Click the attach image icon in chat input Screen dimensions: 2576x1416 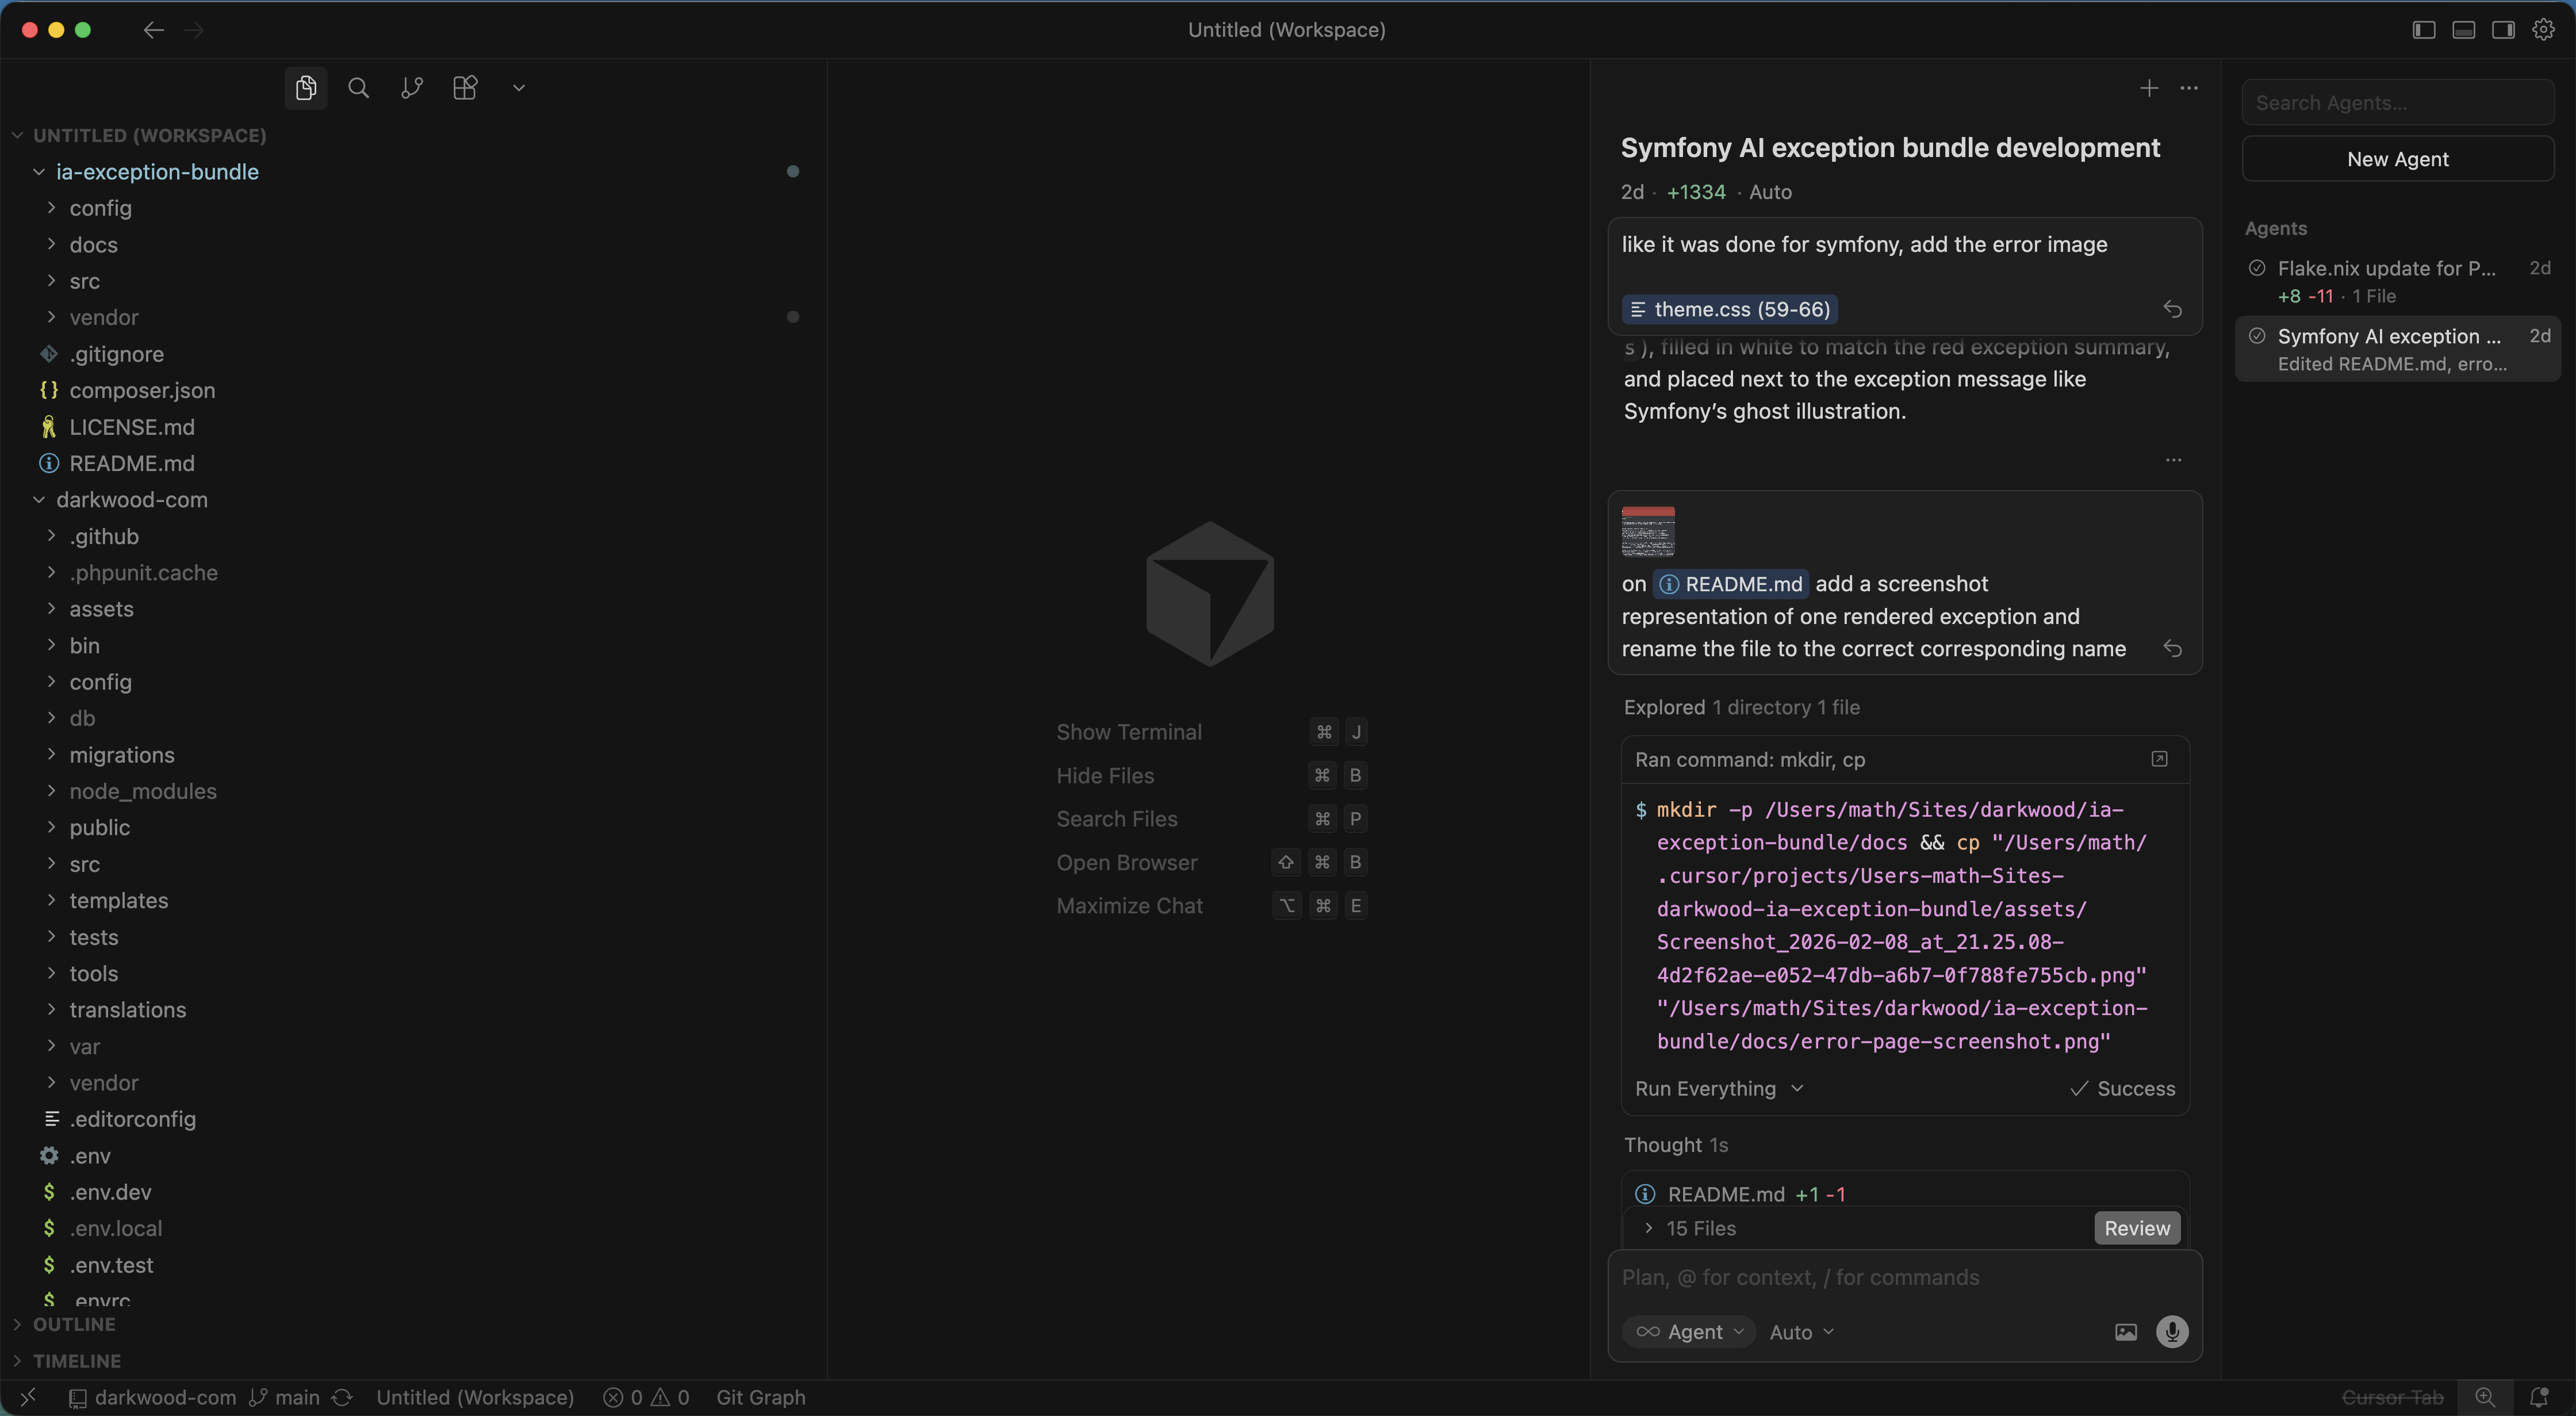(2125, 1332)
